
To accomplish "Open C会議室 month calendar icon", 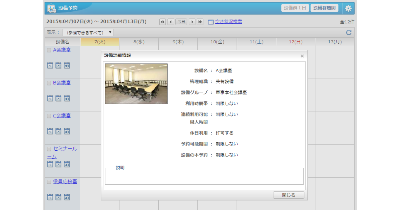I will 67,131.
